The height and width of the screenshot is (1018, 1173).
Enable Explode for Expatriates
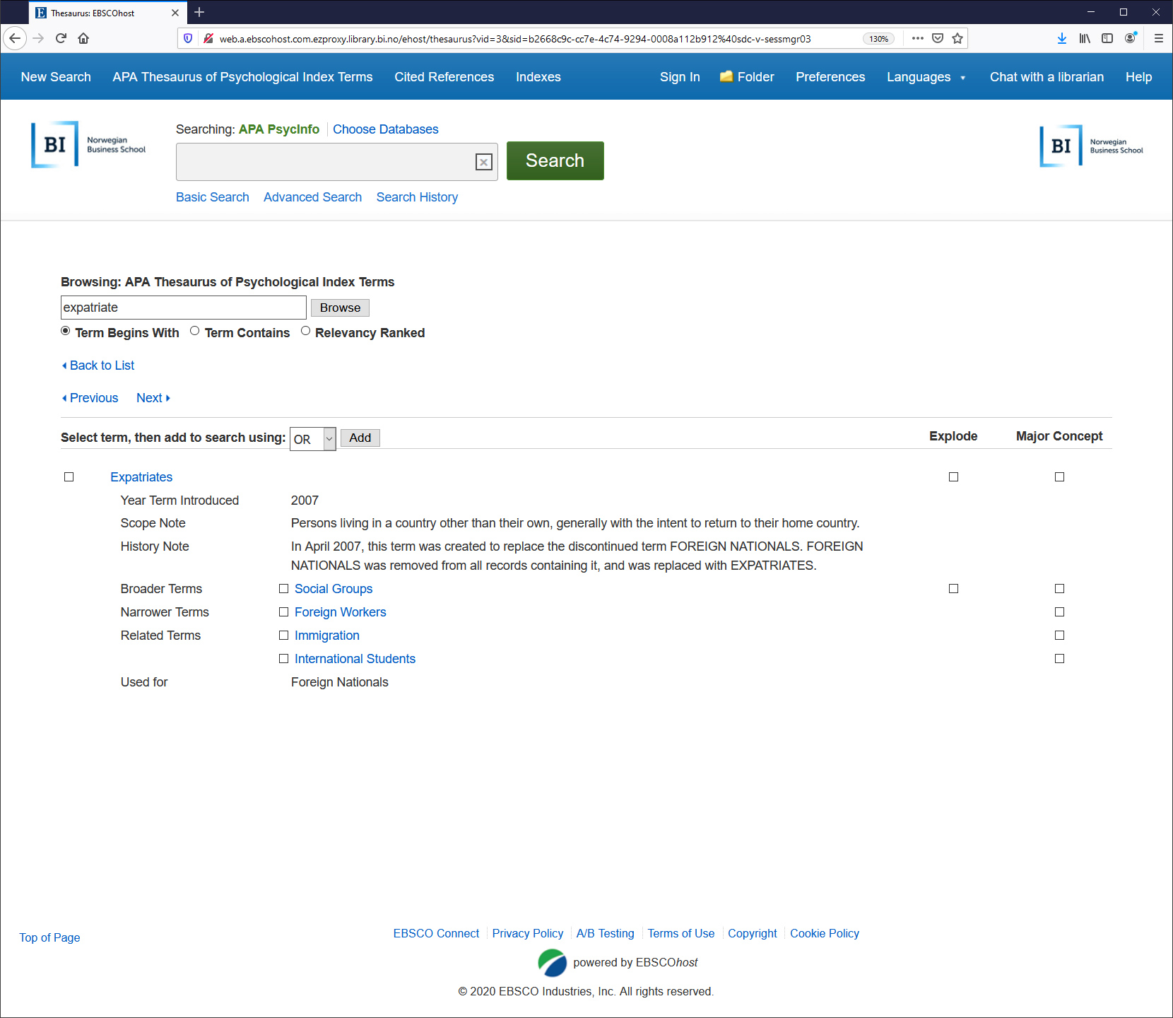pos(953,477)
